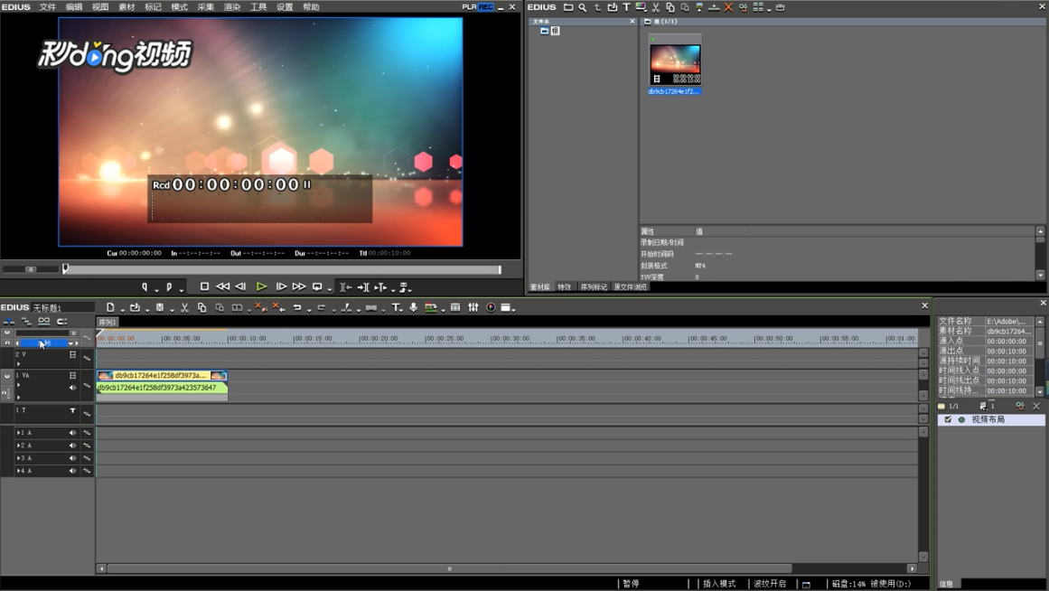Switch to 特效 tab
The height and width of the screenshot is (591, 1049).
click(x=565, y=287)
